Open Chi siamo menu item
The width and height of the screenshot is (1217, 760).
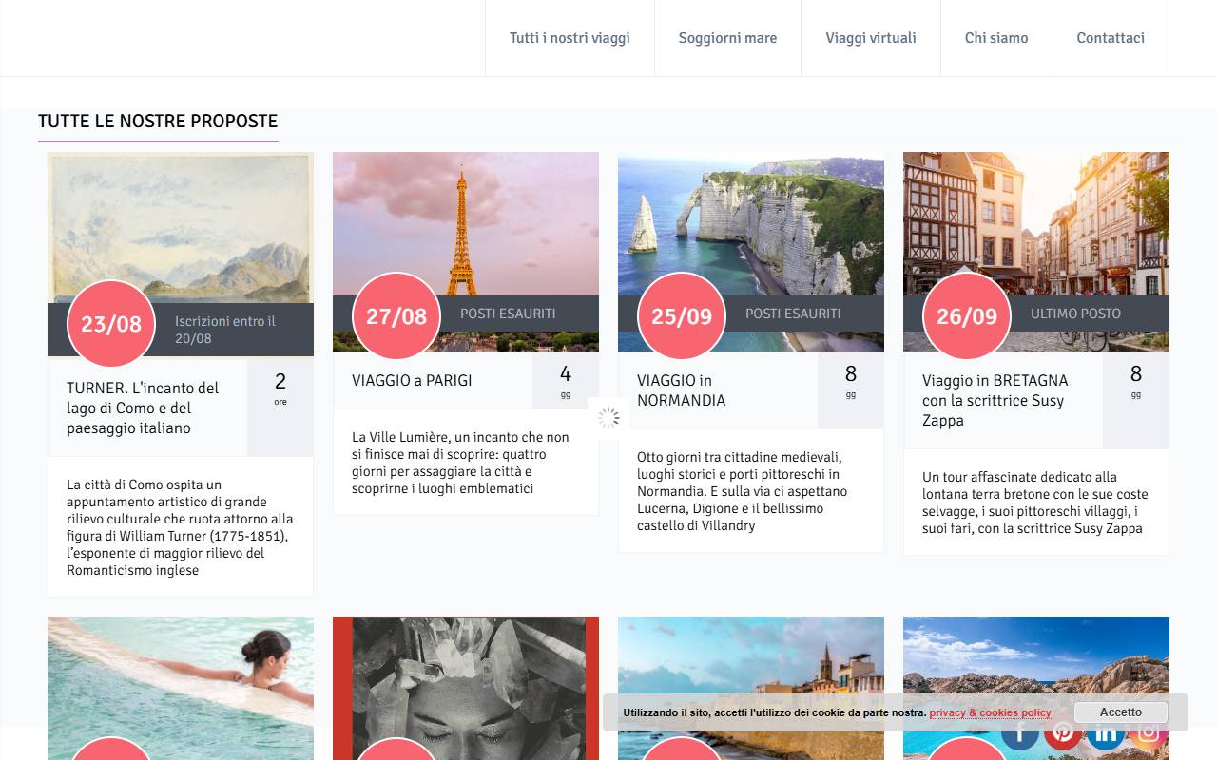996,38
